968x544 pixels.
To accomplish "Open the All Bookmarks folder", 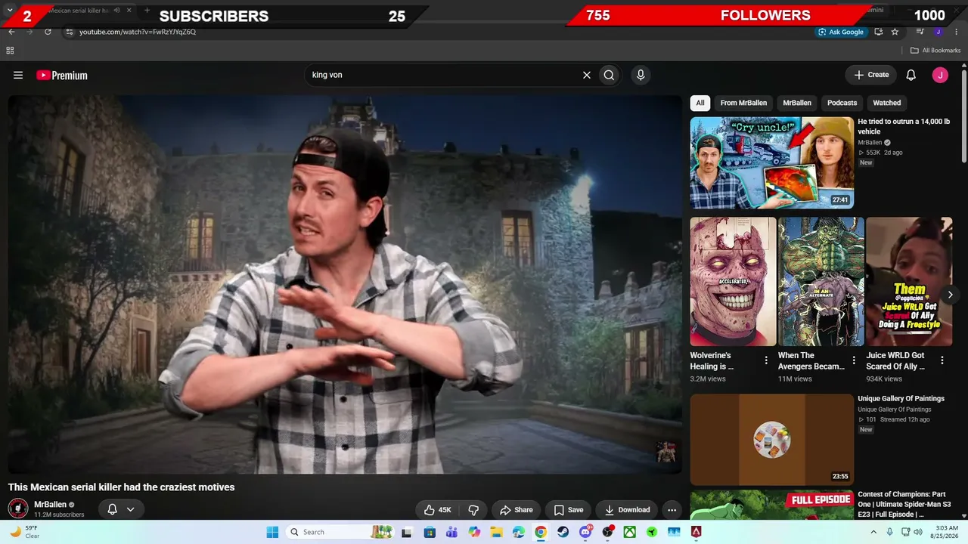I will [x=935, y=51].
